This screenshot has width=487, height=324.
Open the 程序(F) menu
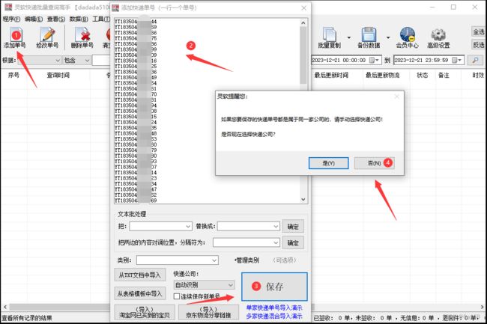pos(11,19)
